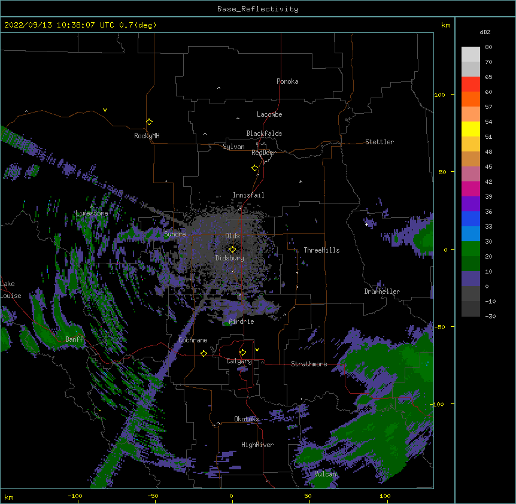516x504 pixels.
Task: Click the km unit label in top-right corner
Action: point(446,25)
